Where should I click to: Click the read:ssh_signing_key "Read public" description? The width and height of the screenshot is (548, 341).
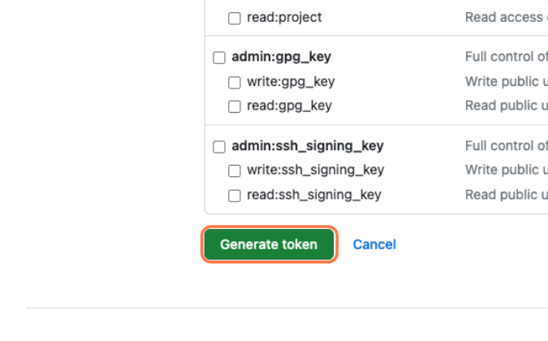pos(506,195)
